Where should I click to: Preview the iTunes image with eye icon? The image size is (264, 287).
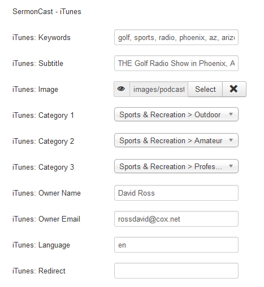point(122,89)
